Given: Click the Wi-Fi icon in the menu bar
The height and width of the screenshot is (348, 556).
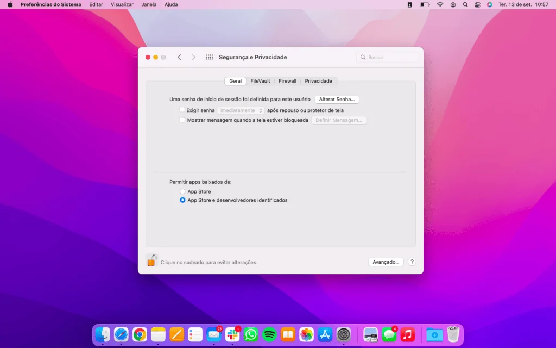Looking at the screenshot, I should coord(439,4).
